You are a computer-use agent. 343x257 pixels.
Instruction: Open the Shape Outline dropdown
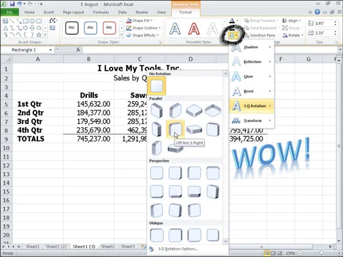pos(144,28)
